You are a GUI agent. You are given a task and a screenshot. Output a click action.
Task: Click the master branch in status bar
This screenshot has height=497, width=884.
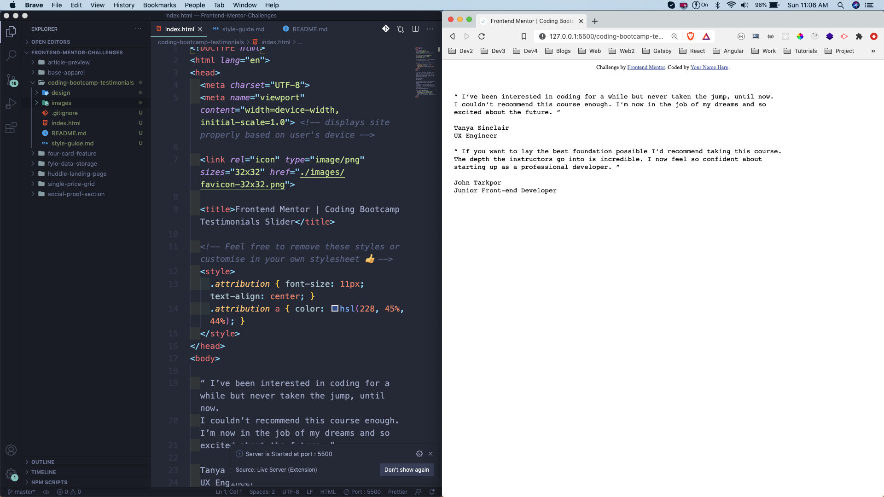tap(21, 492)
